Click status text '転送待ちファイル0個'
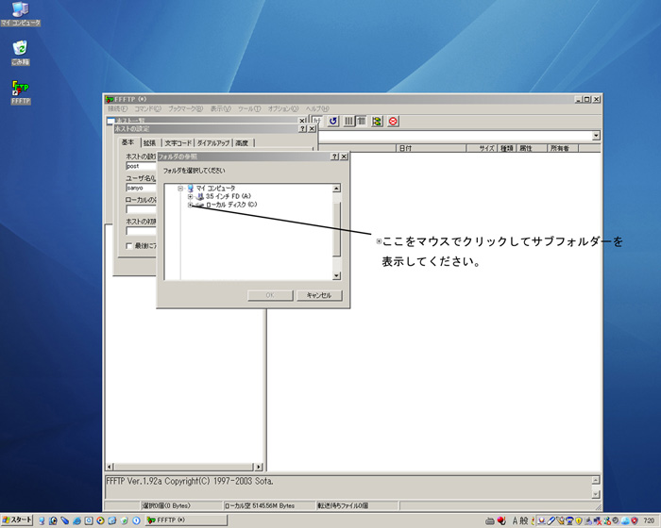 (343, 505)
